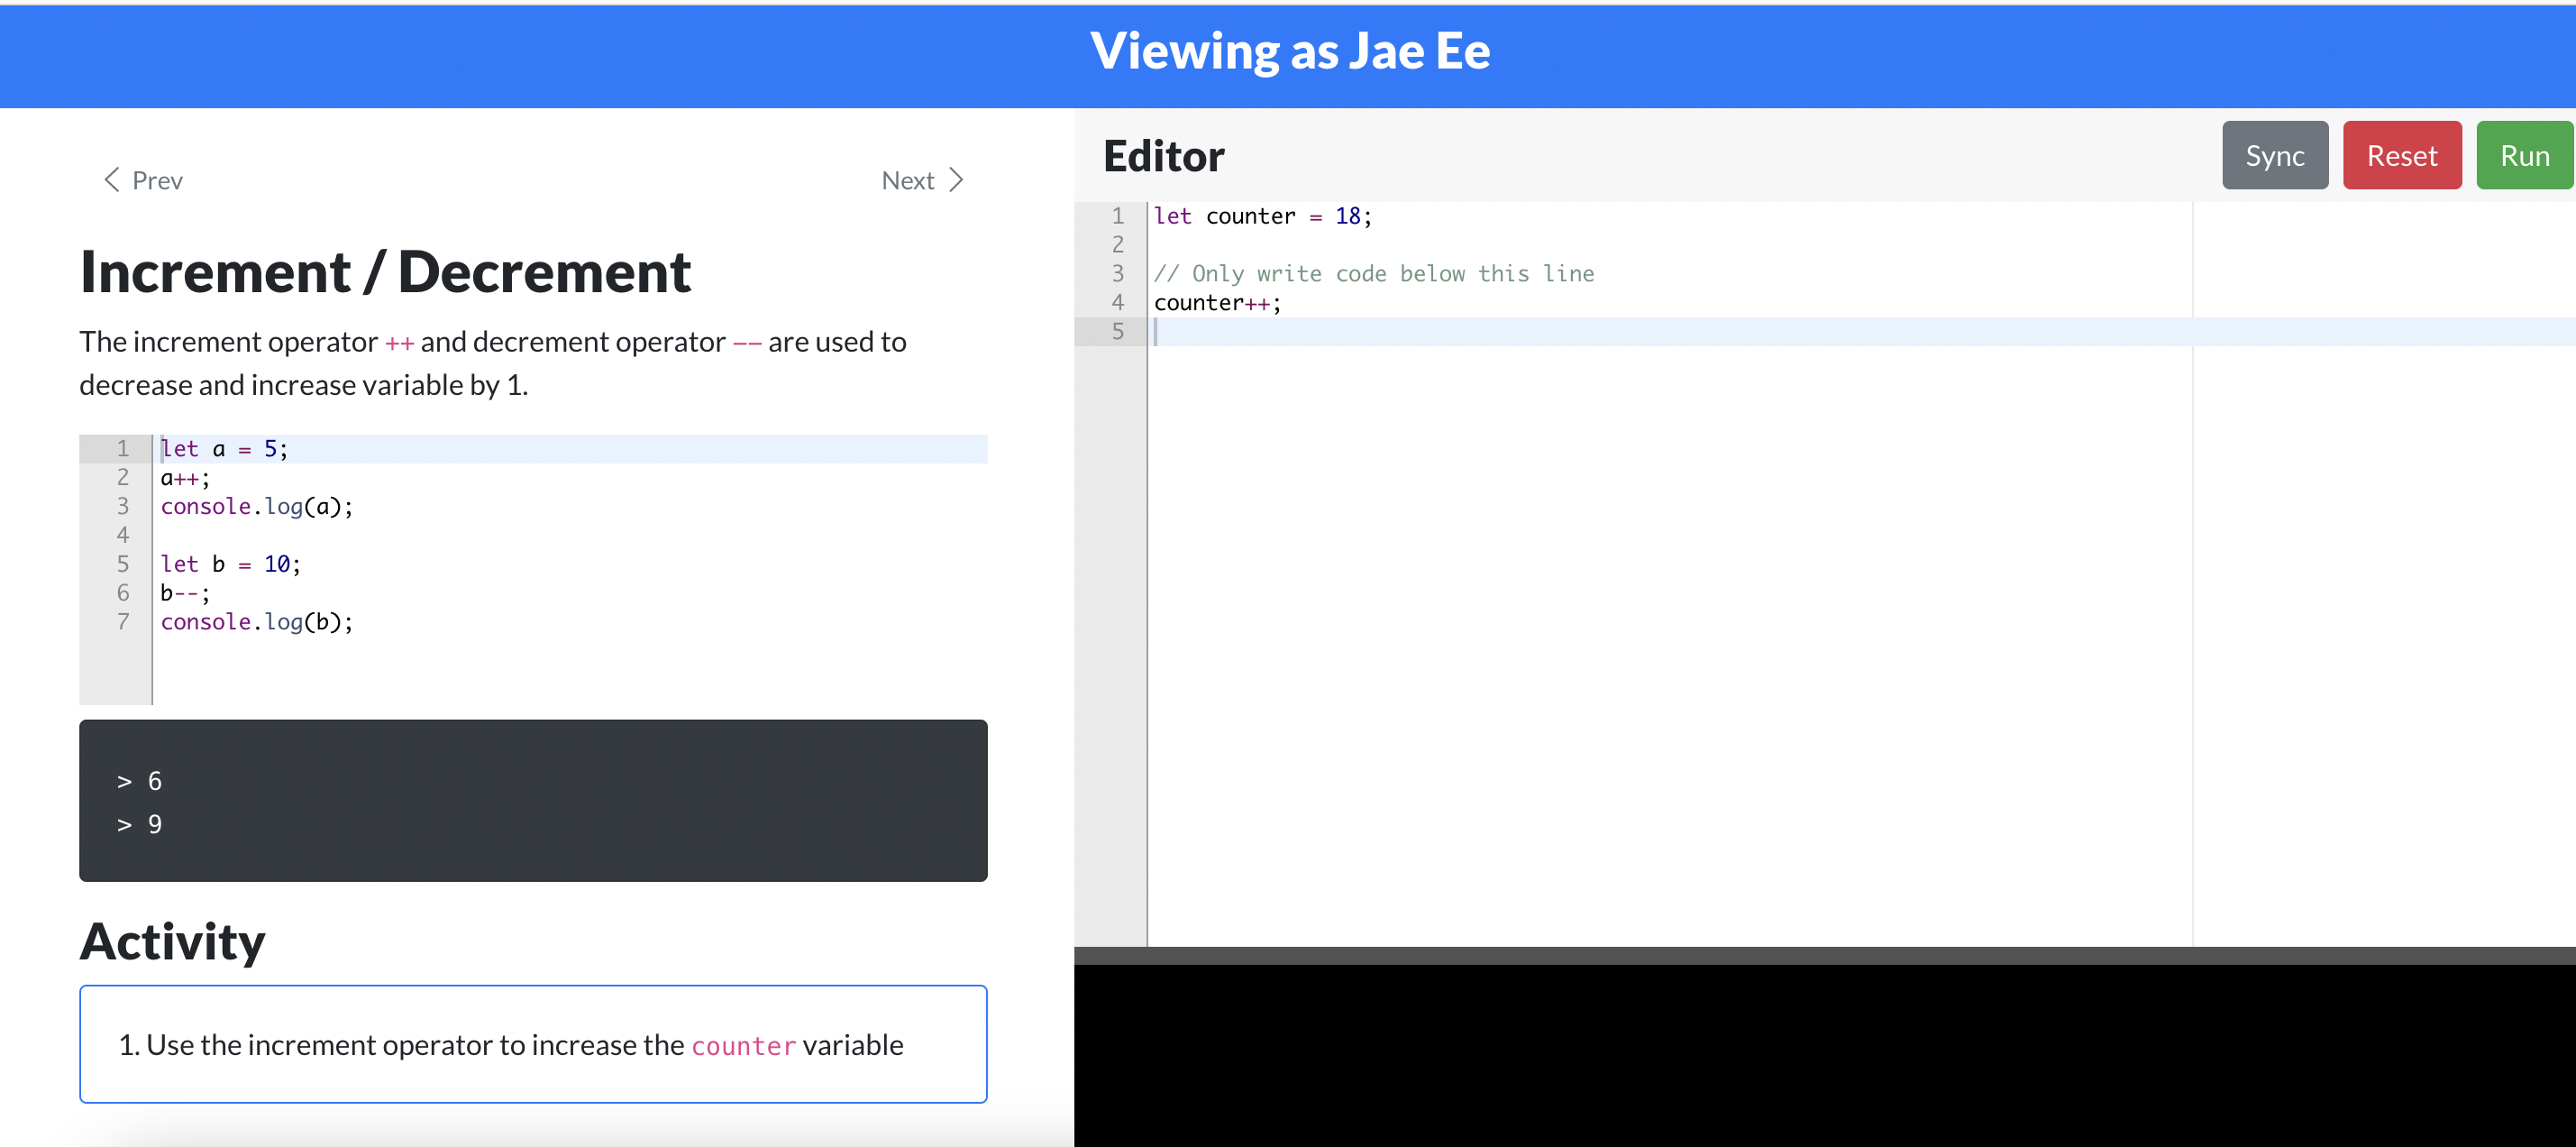The width and height of the screenshot is (2576, 1147).
Task: Place cursor on counter++ line in editor
Action: (1217, 302)
